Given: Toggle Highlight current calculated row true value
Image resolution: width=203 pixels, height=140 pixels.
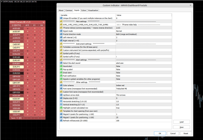Looking at the screenshot, I should tap(144, 108).
